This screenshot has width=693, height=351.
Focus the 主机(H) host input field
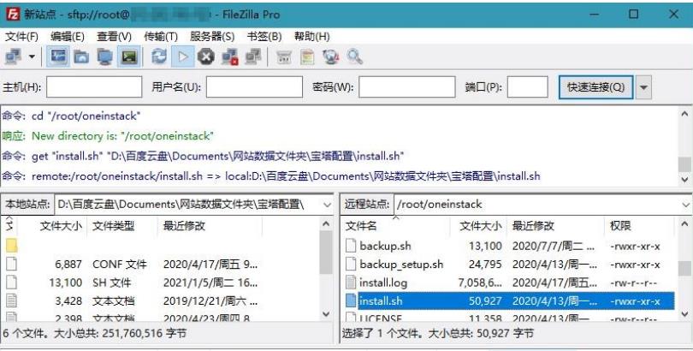(x=94, y=86)
